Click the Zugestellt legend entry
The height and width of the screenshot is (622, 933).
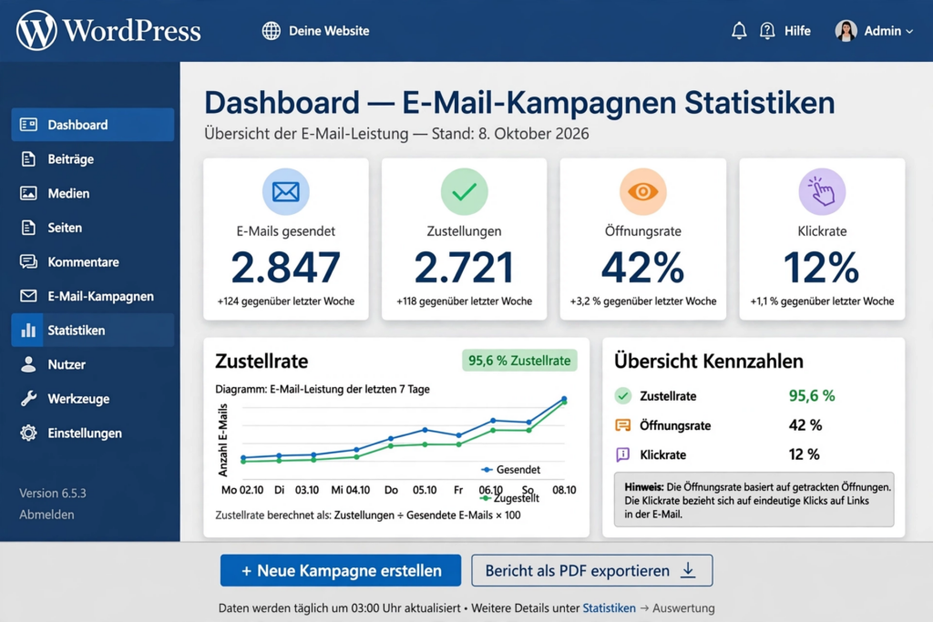tap(509, 498)
